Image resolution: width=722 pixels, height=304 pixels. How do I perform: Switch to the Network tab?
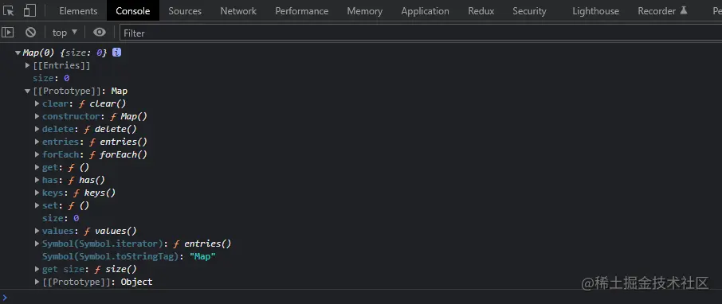pyautogui.click(x=238, y=11)
